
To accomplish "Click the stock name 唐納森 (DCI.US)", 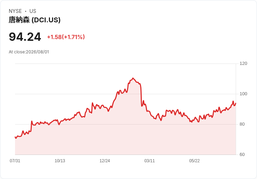I will (35, 20).
